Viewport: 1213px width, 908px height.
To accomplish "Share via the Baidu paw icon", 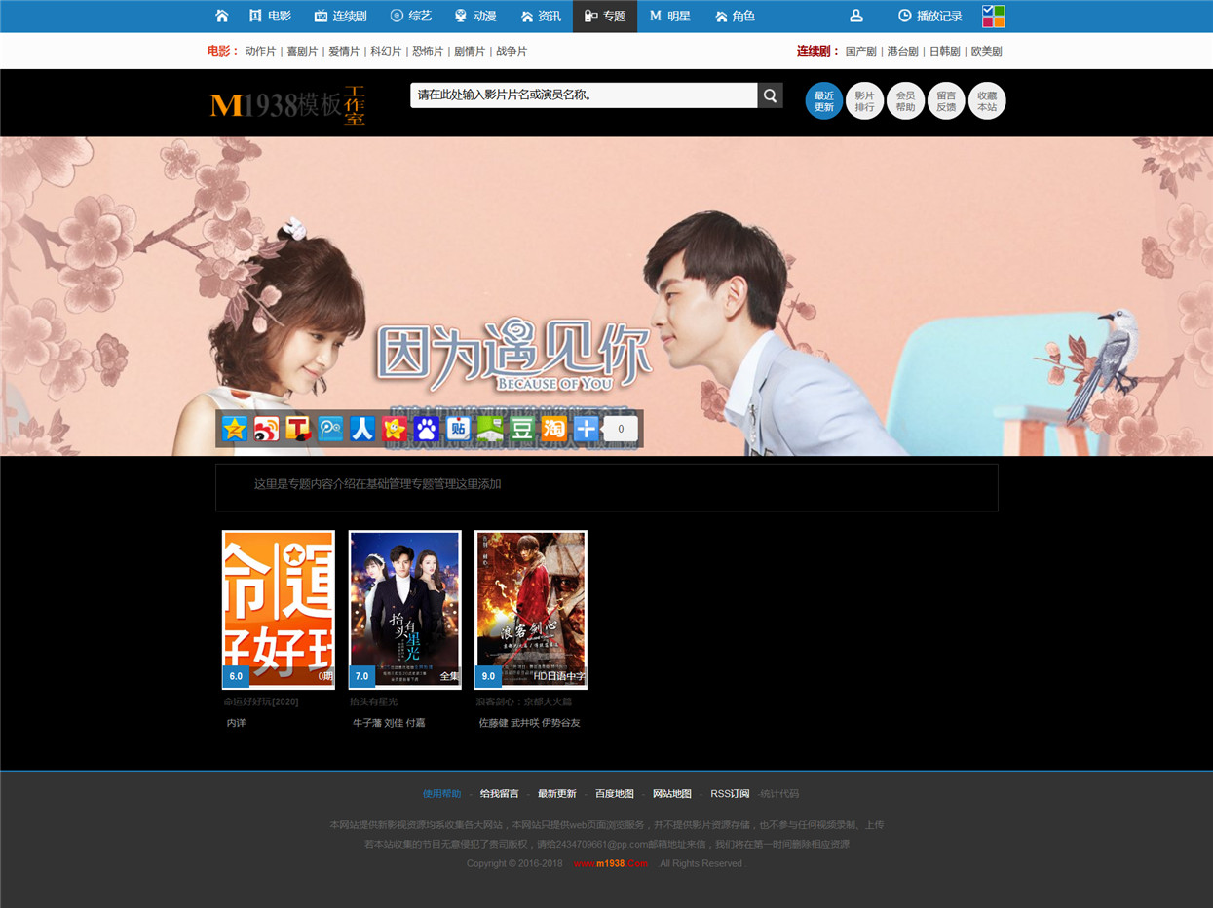I will [427, 429].
